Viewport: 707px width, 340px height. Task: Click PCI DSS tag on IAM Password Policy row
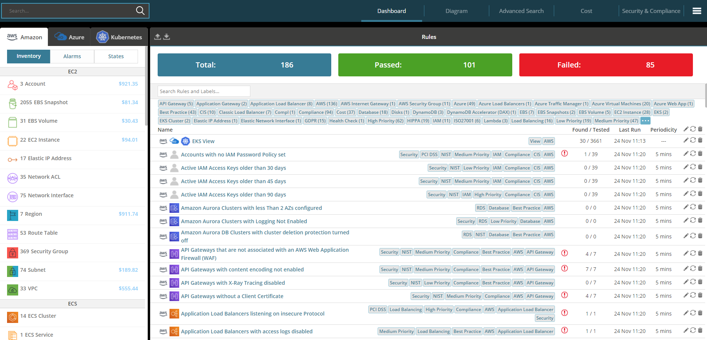coord(429,155)
